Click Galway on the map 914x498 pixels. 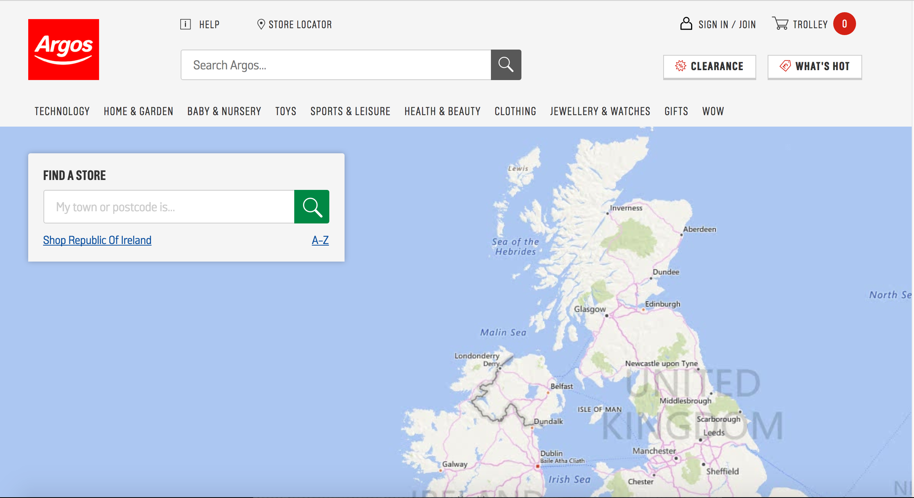coord(455,464)
